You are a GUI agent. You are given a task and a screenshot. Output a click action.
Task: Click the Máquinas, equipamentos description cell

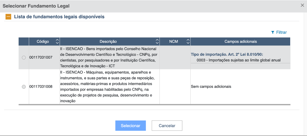tap(110, 87)
